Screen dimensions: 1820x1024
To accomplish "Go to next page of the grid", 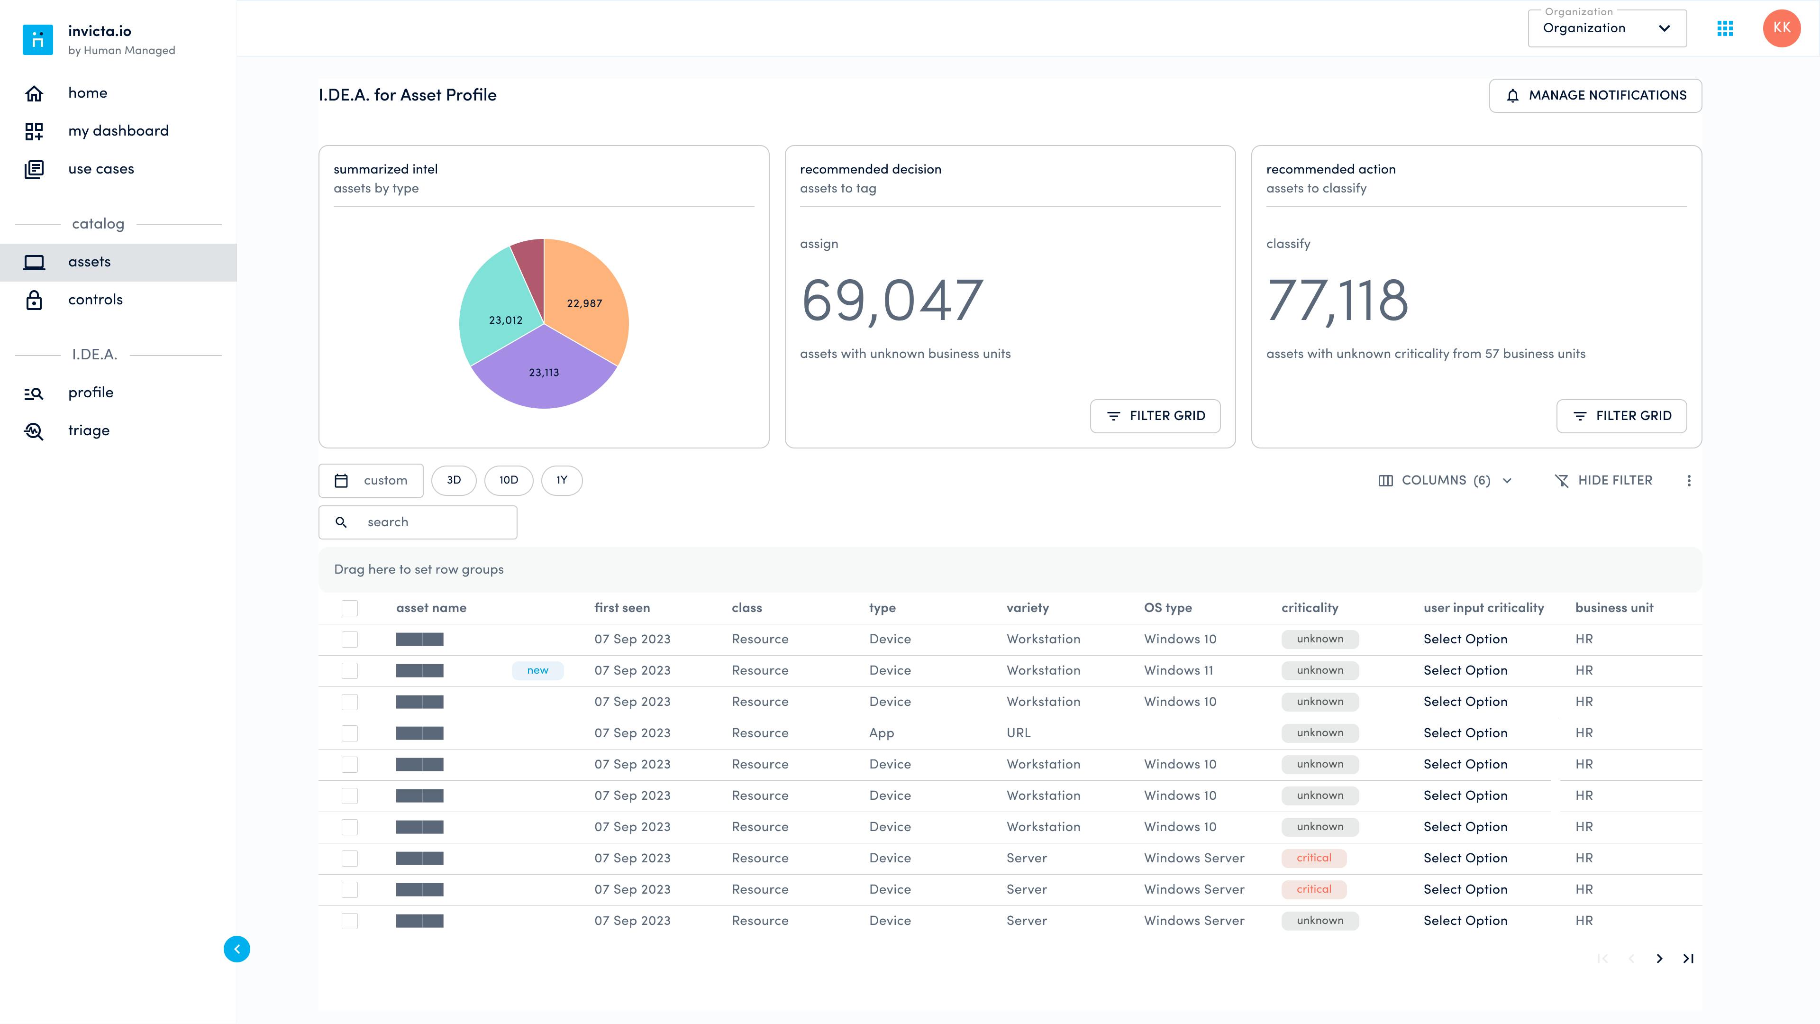I will [x=1660, y=958].
